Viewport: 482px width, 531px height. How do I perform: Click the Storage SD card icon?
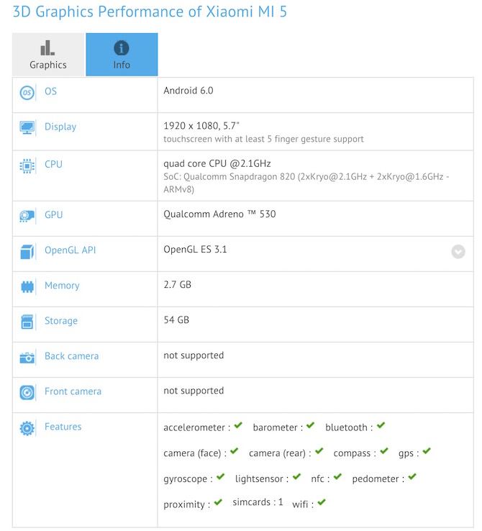click(x=27, y=322)
